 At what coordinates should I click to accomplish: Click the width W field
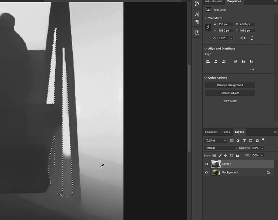(x=225, y=24)
